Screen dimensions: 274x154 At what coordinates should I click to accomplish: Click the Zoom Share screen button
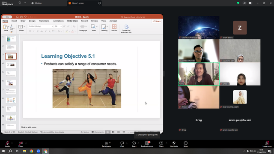(161, 144)
